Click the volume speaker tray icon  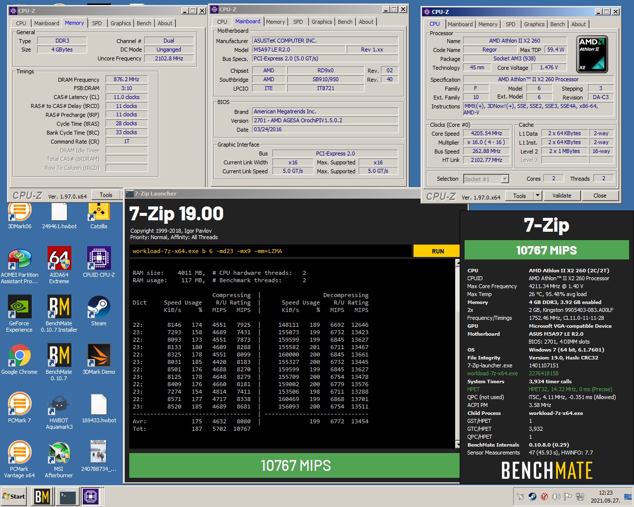tap(556, 497)
